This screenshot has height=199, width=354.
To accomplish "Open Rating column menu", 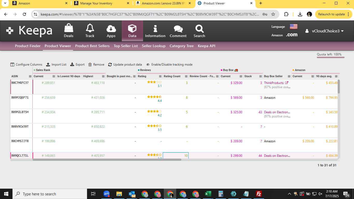I will click(160, 76).
